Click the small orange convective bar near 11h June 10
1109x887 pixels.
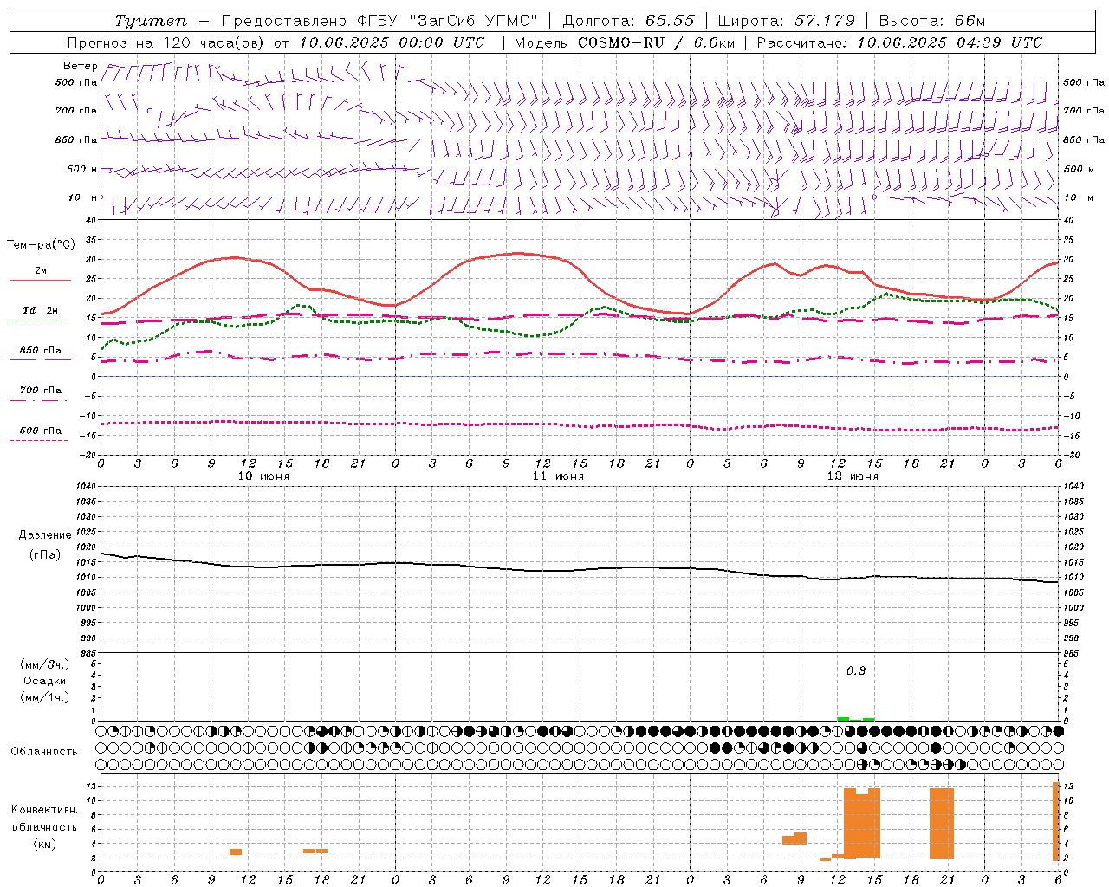tap(236, 851)
